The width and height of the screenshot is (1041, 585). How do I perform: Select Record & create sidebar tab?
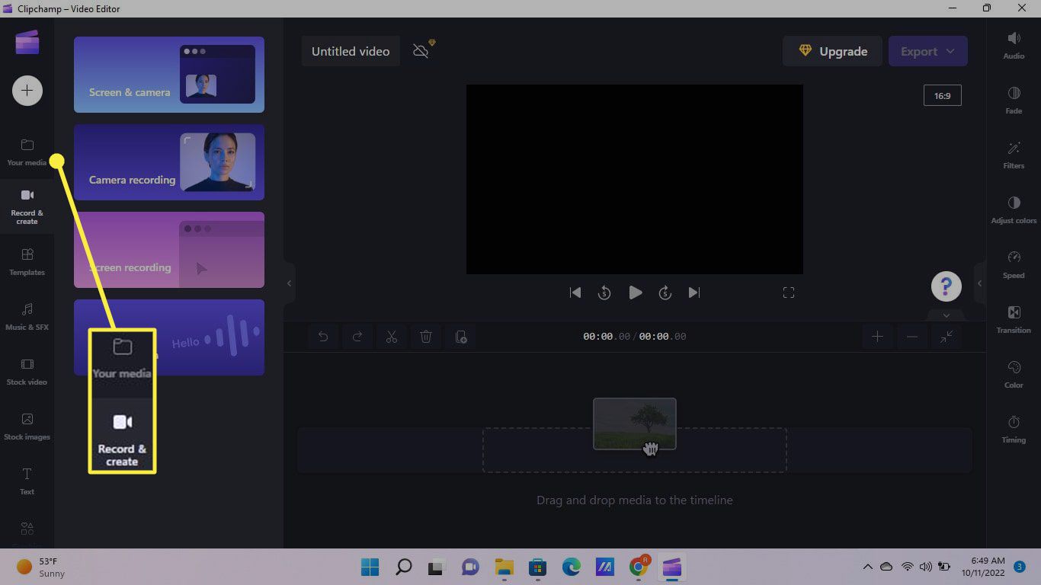(x=27, y=206)
